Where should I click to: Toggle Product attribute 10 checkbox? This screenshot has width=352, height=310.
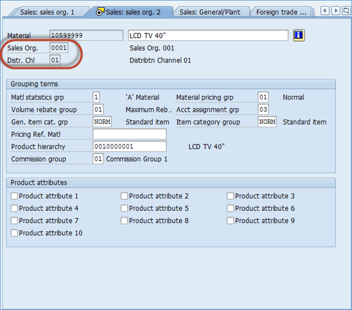(14, 233)
